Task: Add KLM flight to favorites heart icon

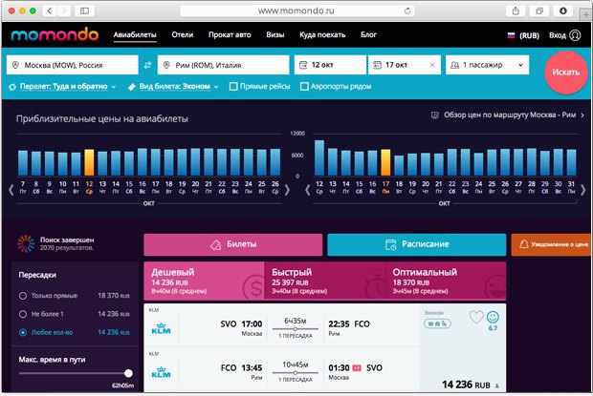Action: click(476, 317)
